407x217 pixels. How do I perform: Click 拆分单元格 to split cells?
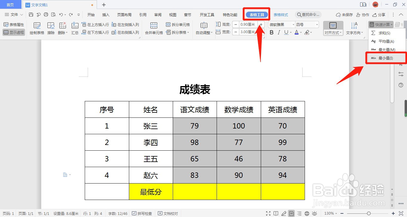[x=178, y=25]
